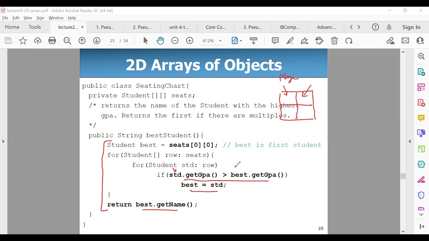Open Export PDF in right pane
429x241 pixels.
(421, 72)
